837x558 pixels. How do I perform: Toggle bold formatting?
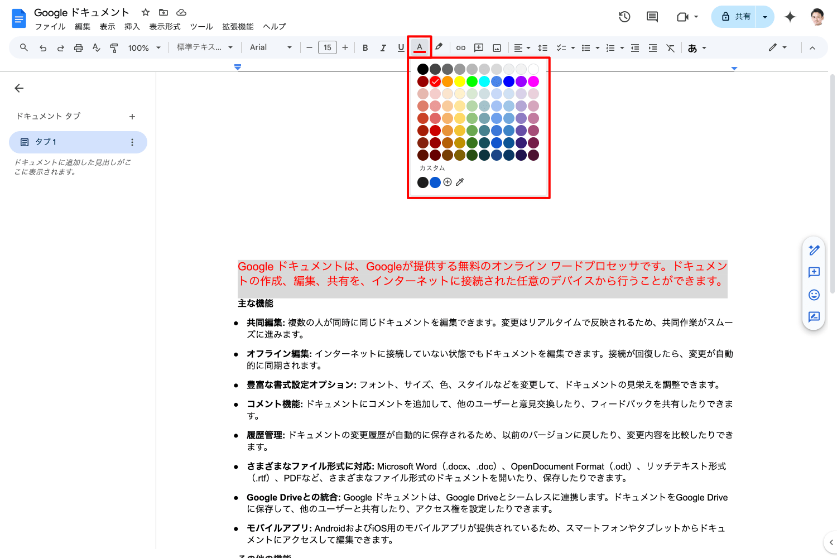[x=365, y=48]
